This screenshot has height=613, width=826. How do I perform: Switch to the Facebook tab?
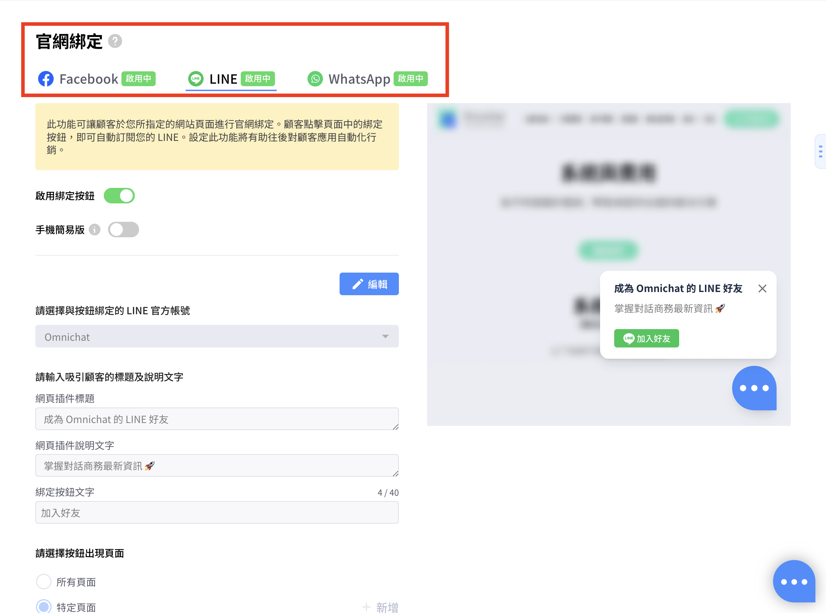pyautogui.click(x=89, y=79)
